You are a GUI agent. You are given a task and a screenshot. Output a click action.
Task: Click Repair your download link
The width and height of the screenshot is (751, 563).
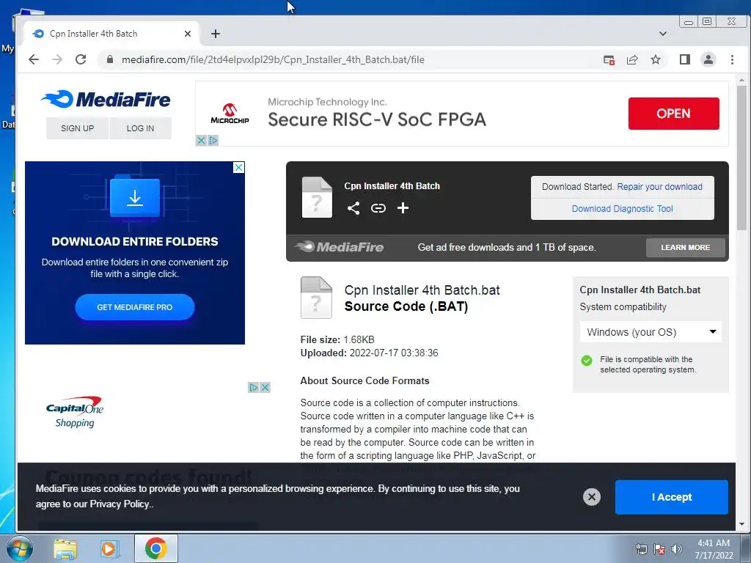pyautogui.click(x=659, y=187)
